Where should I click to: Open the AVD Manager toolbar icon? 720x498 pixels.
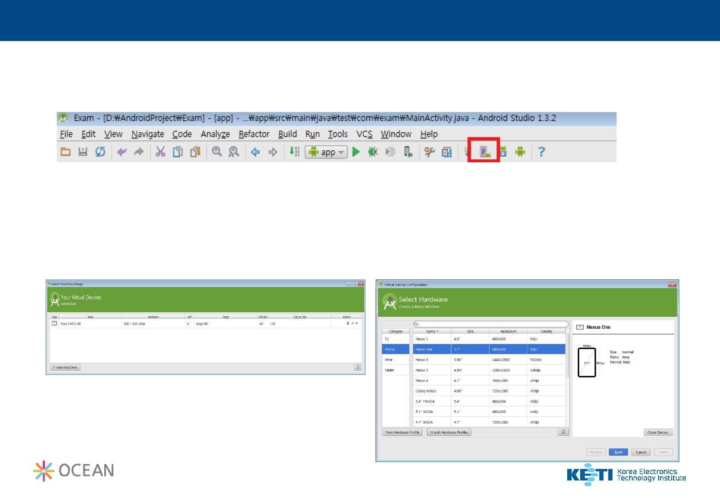click(x=484, y=152)
